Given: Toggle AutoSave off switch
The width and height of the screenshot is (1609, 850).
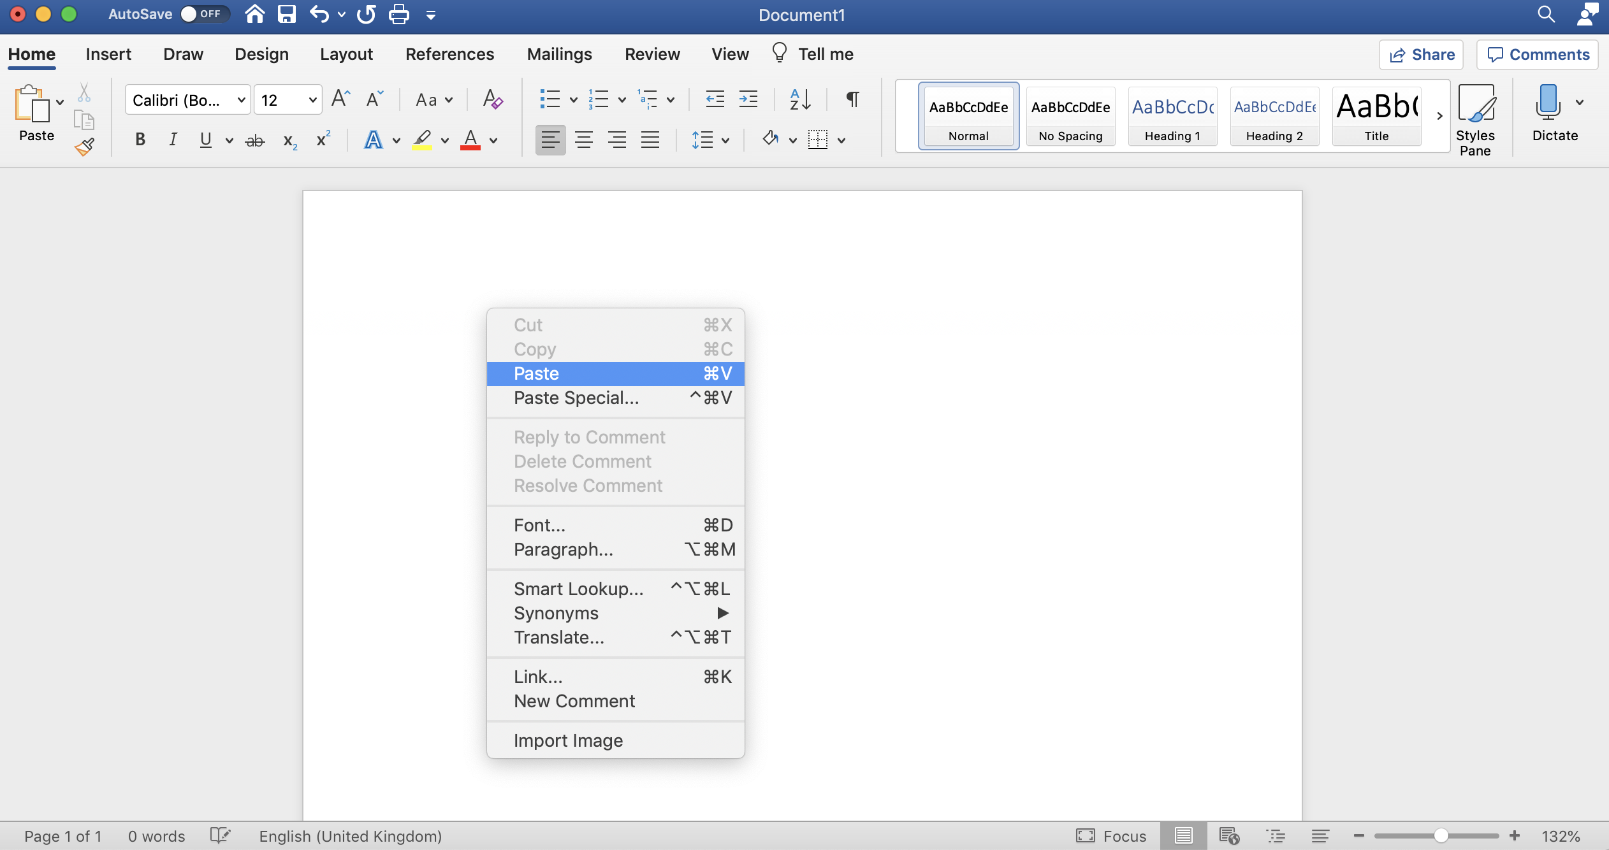Looking at the screenshot, I should (204, 13).
